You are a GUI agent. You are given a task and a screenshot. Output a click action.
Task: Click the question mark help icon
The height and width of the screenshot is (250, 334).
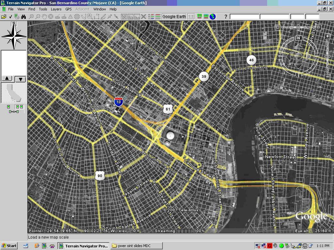pos(225,17)
